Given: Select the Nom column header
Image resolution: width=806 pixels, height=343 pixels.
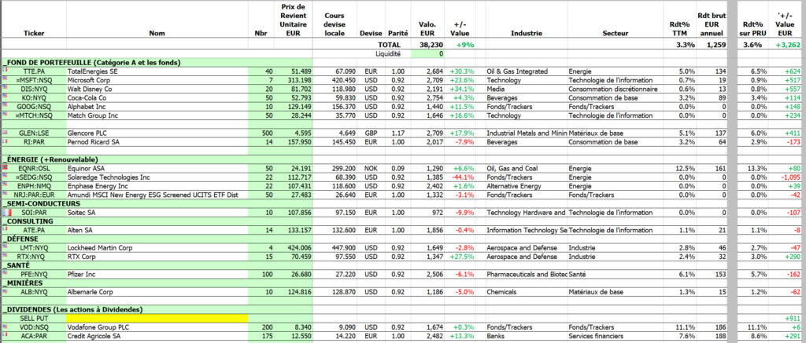Looking at the screenshot, I should tap(157, 33).
